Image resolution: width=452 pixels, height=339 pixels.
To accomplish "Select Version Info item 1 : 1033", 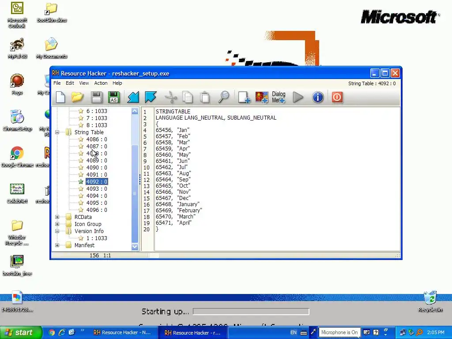I will pyautogui.click(x=97, y=238).
